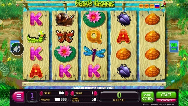The image size is (188, 106).
Task: Click the dragonfly symbol on third reel
Action: point(94,53)
